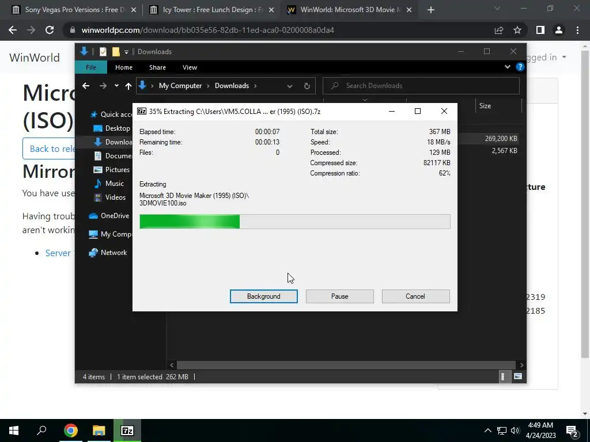Viewport: 590px width, 442px height.
Task: Open Windows Start menu
Action: 14,430
